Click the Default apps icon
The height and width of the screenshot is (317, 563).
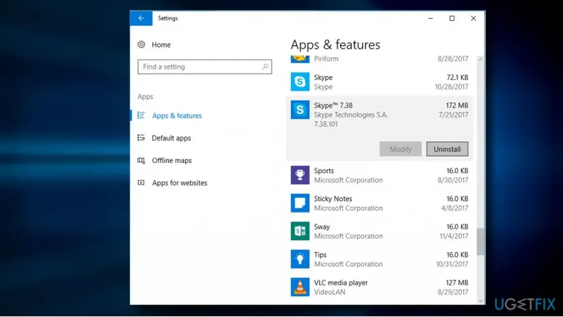141,138
